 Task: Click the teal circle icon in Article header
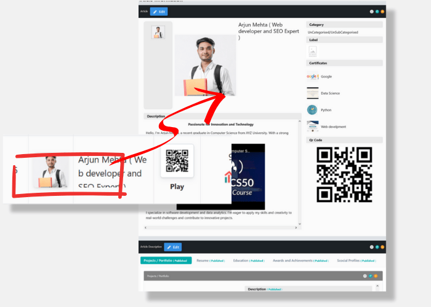[377, 12]
